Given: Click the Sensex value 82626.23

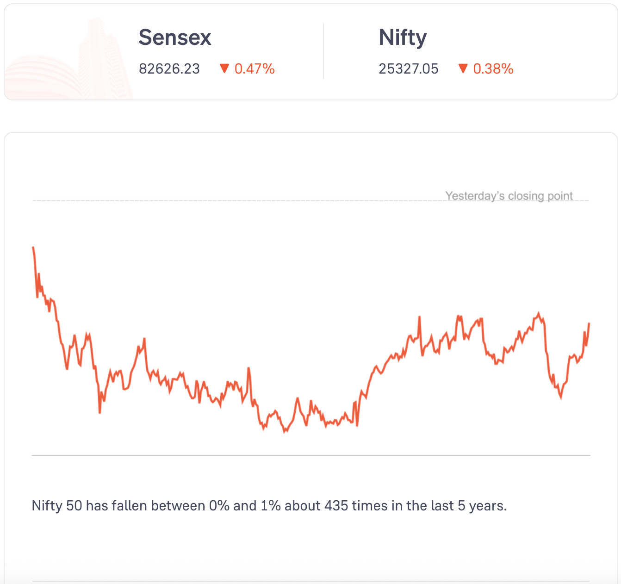Looking at the screenshot, I should pos(169,69).
